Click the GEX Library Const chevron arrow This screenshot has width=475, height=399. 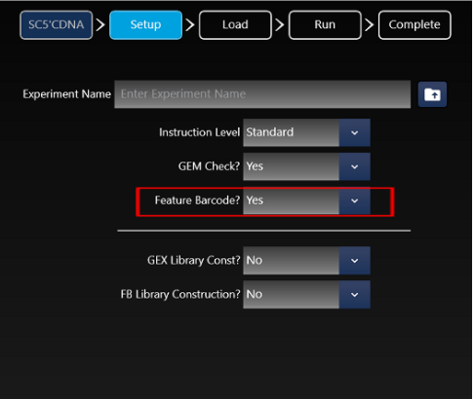354,260
